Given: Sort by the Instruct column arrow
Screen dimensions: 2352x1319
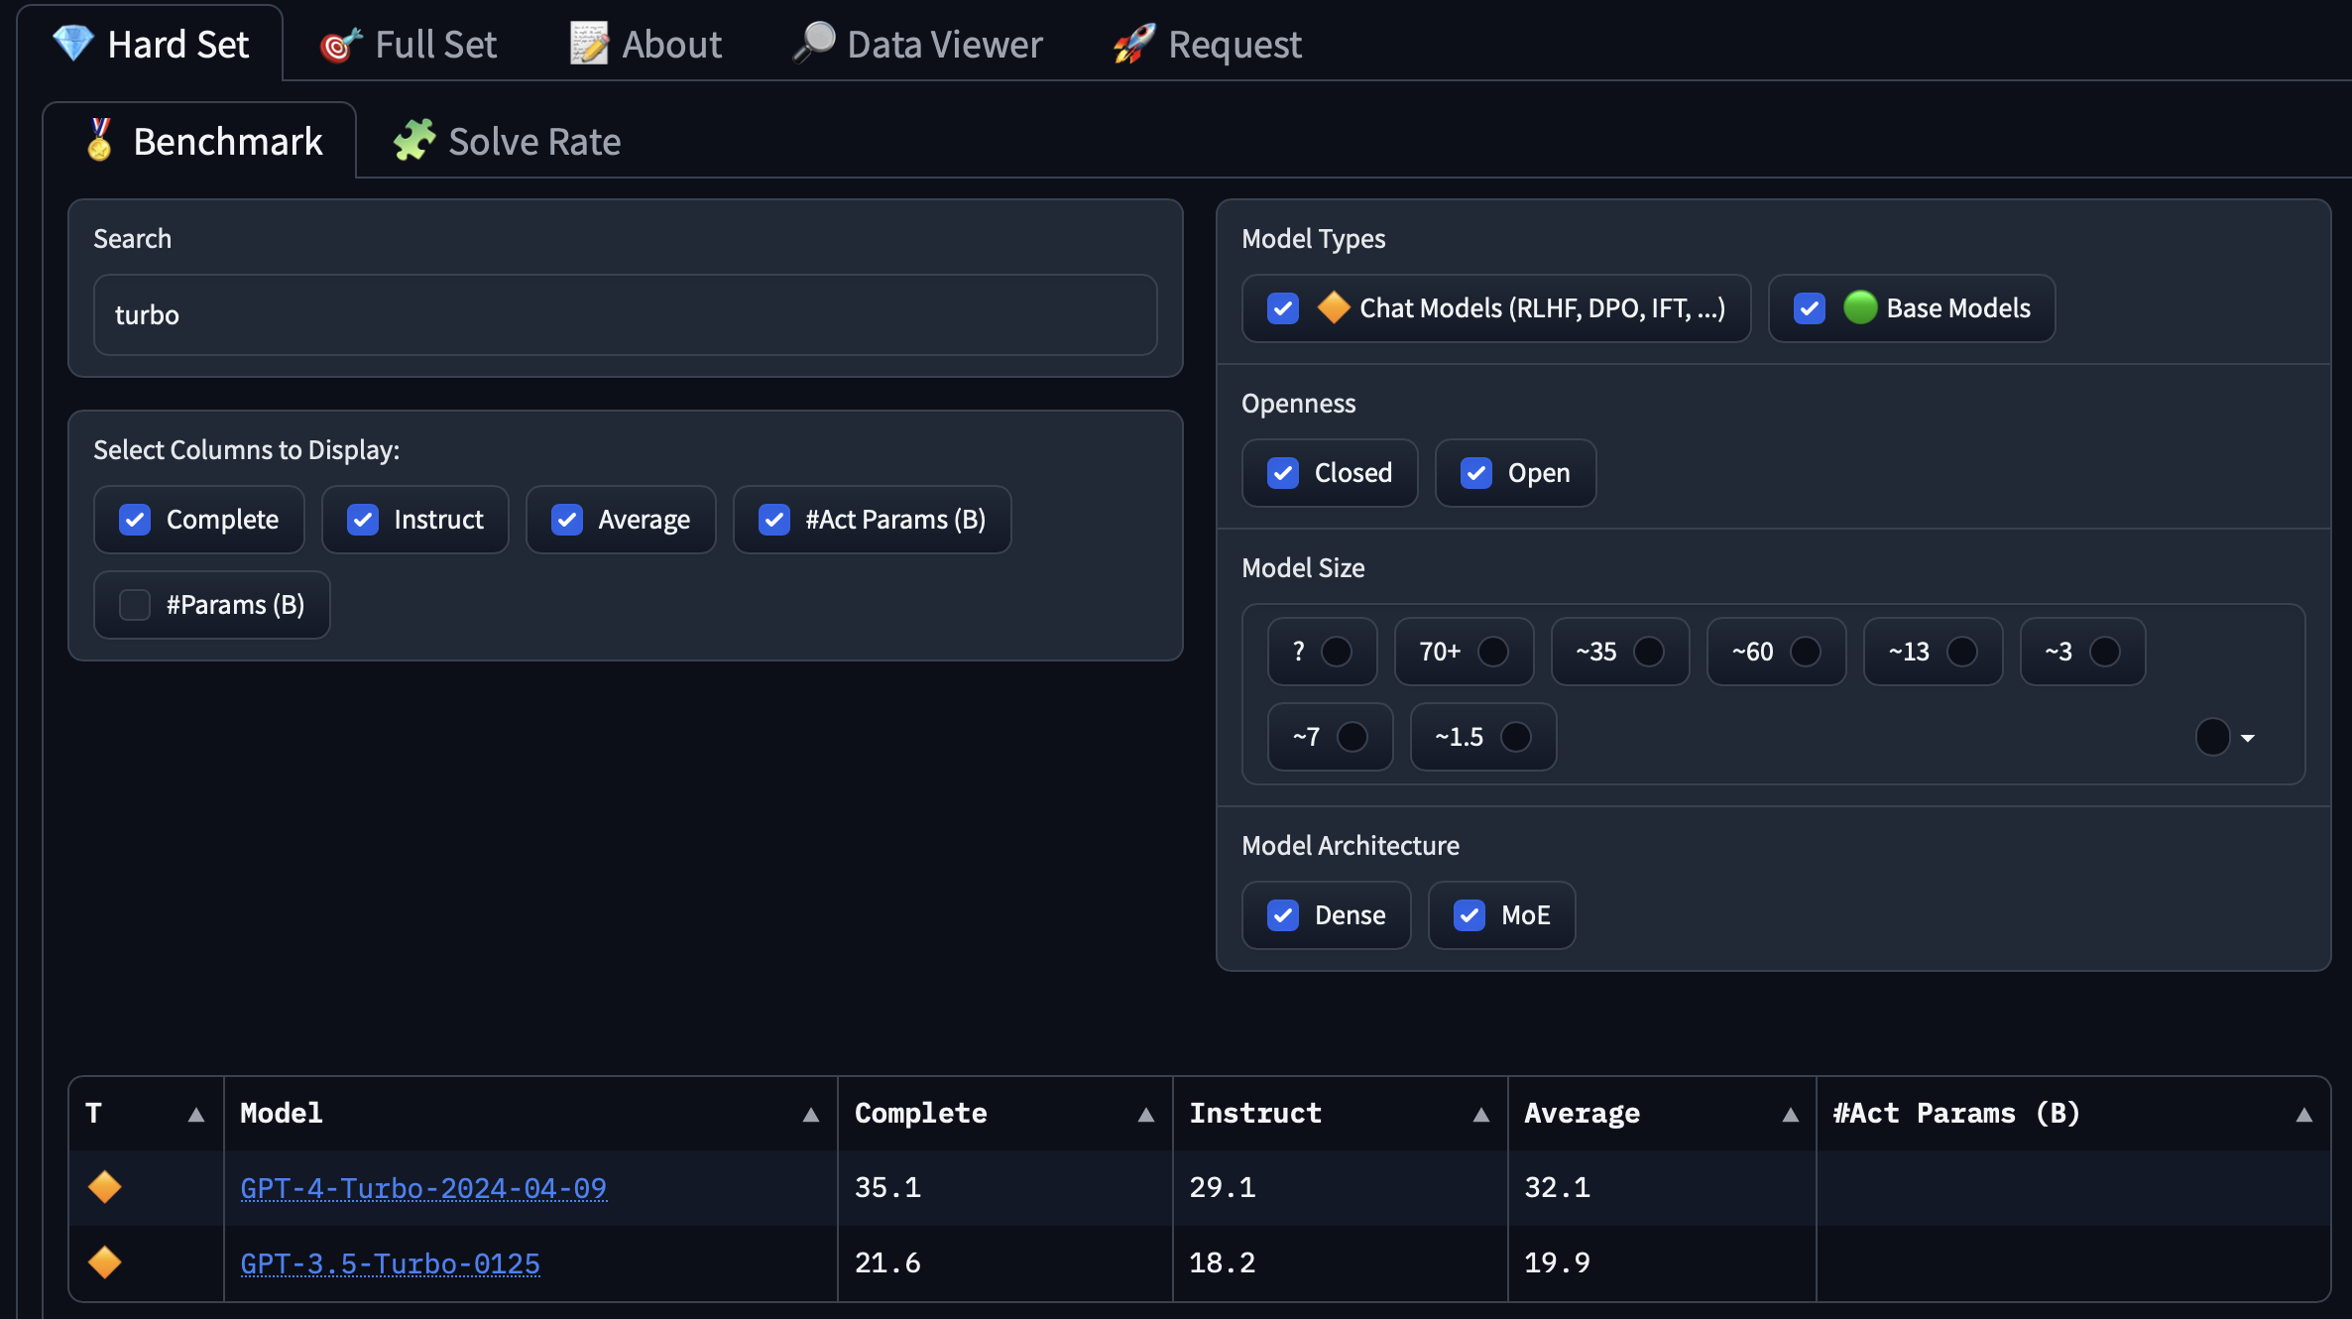Looking at the screenshot, I should coord(1481,1115).
